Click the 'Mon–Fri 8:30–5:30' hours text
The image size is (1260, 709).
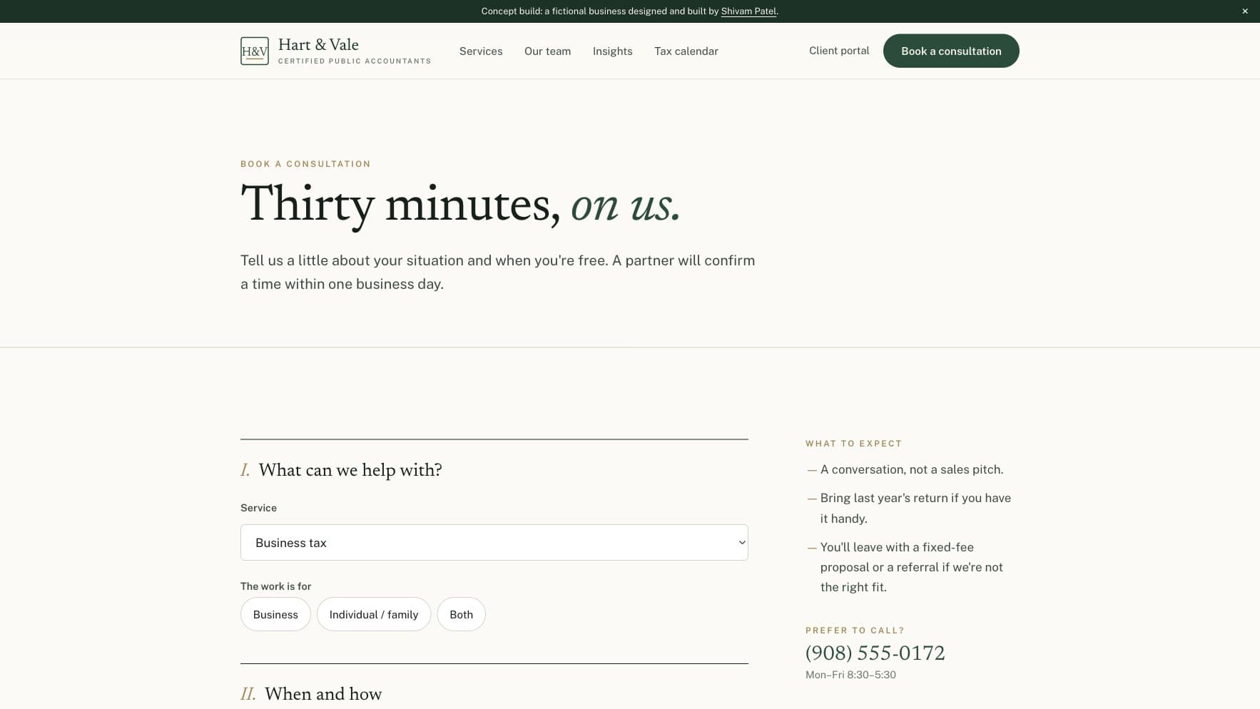point(850,675)
